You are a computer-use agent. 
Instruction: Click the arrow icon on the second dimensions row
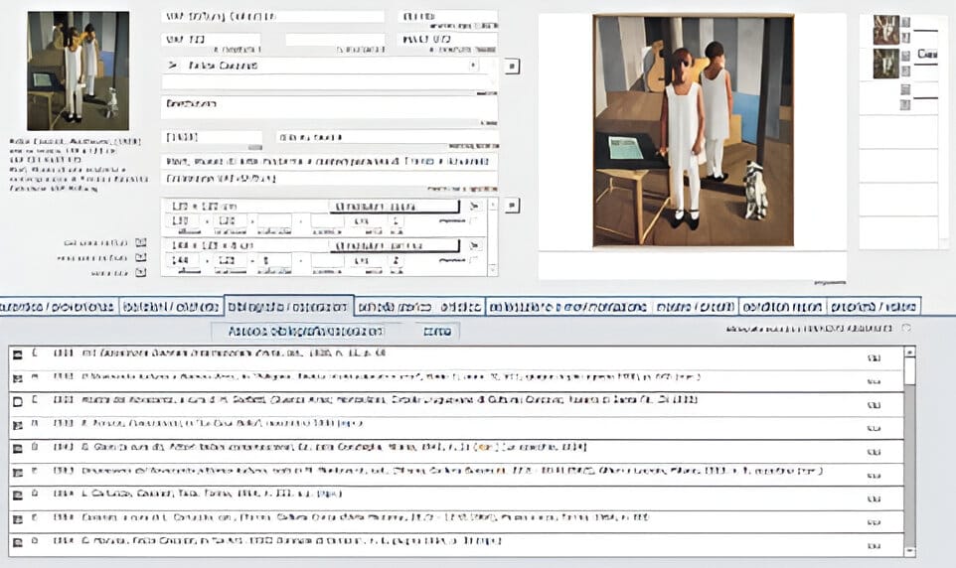(473, 245)
